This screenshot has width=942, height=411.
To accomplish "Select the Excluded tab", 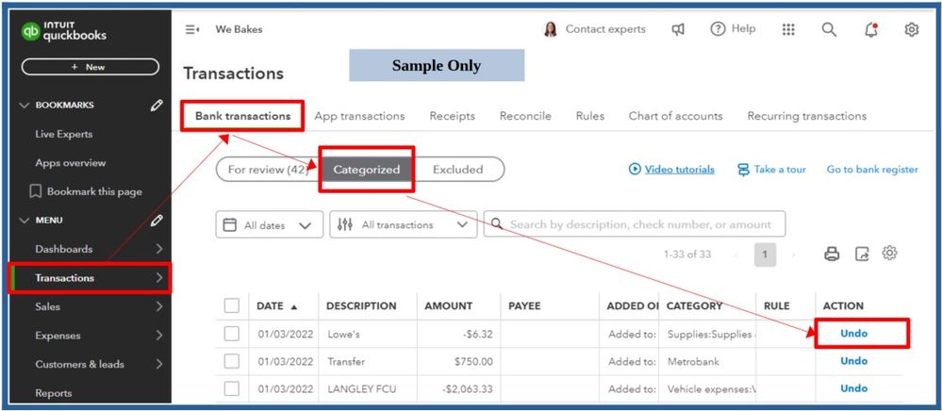I will tap(457, 170).
